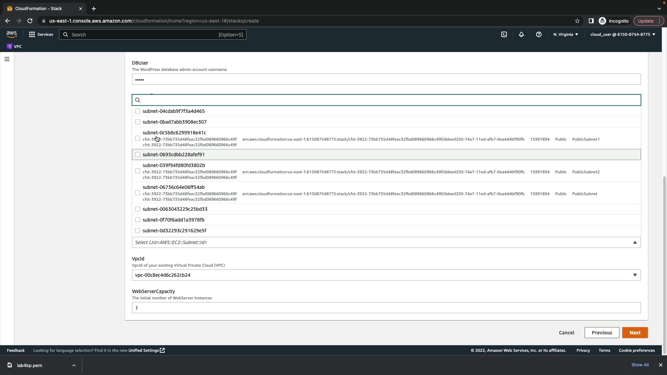Tick the subnet-0d32293c291629e5f checkbox
Screen dimensions: 667x375
138,231
